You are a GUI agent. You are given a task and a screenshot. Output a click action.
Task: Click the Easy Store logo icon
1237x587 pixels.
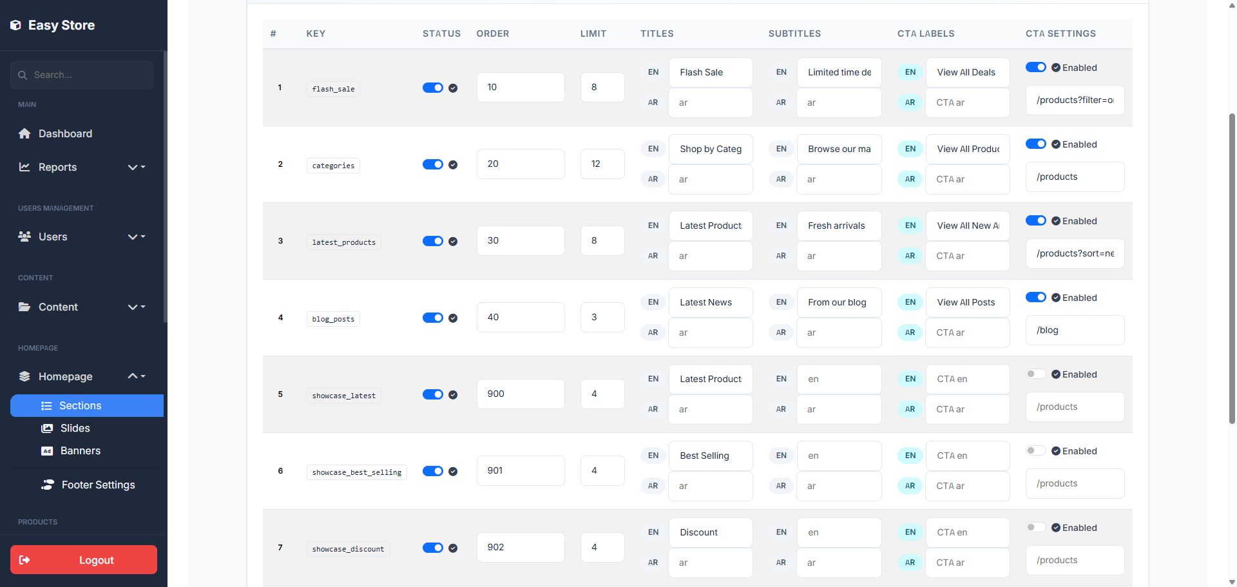(x=15, y=25)
